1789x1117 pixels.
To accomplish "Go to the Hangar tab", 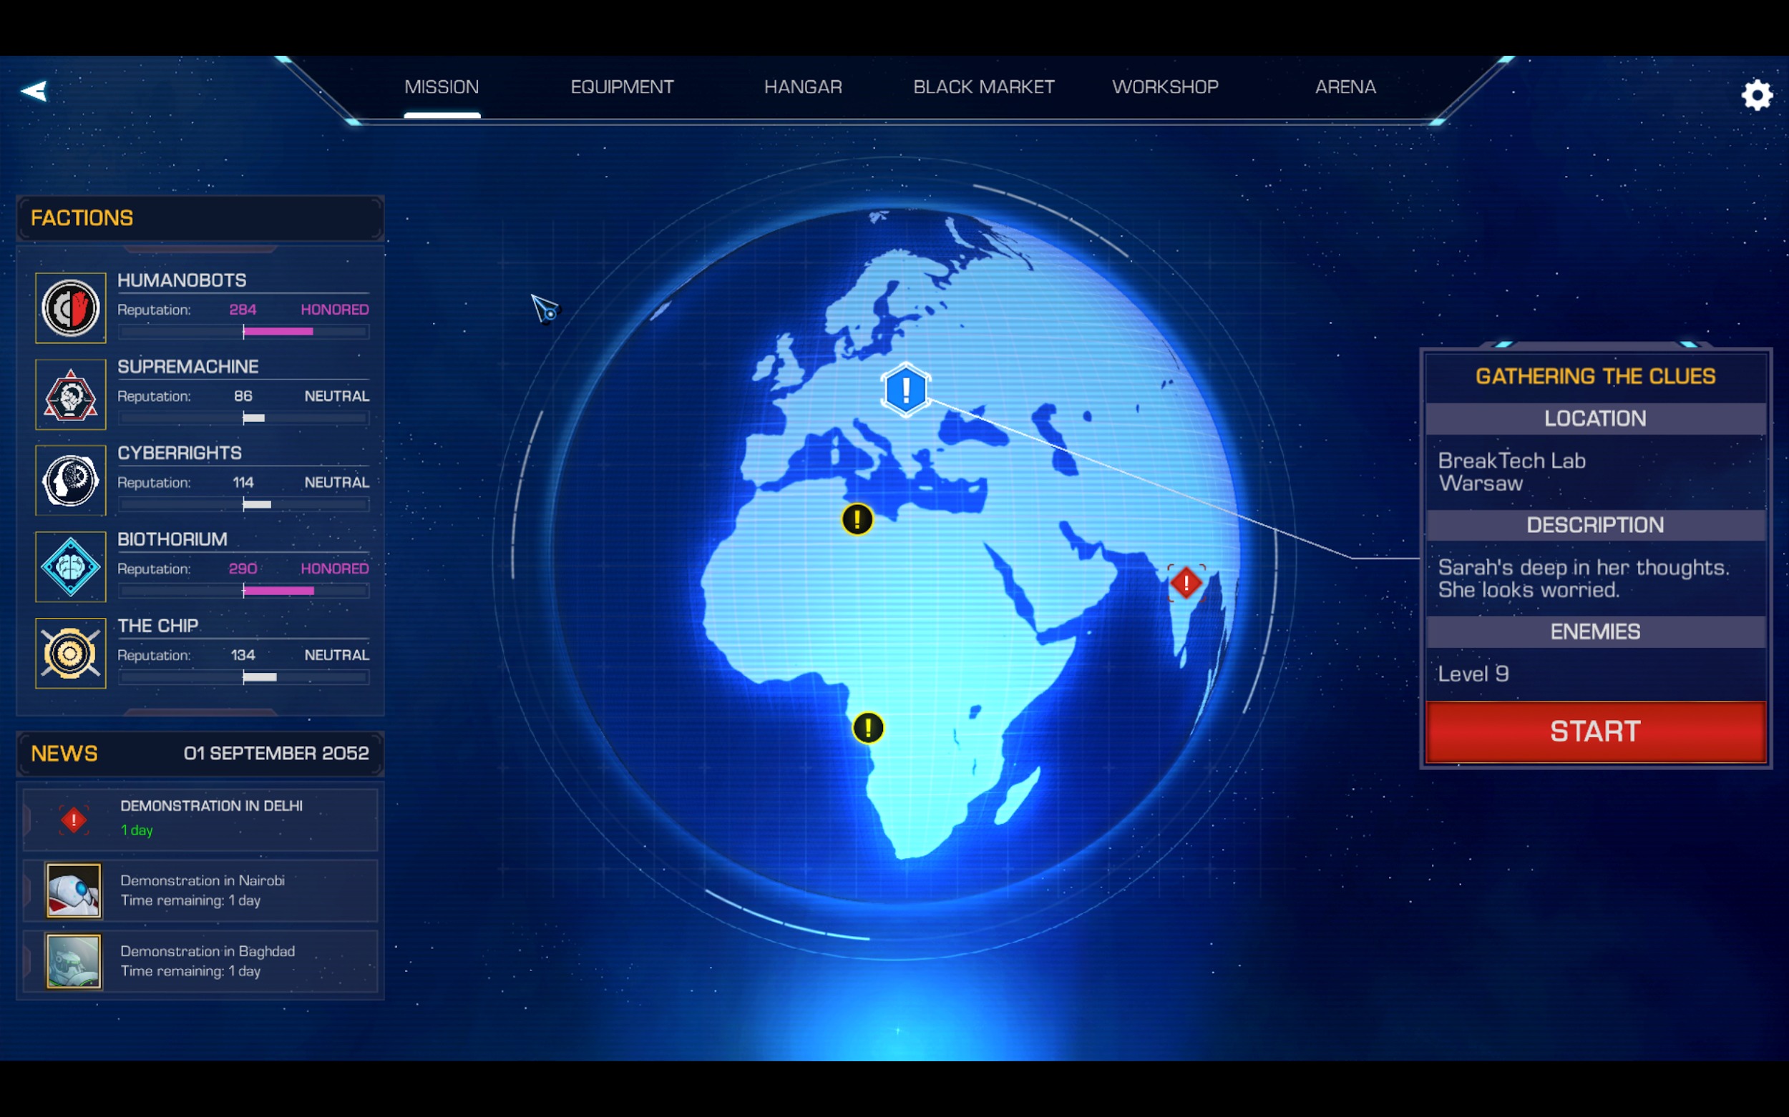I will [803, 87].
